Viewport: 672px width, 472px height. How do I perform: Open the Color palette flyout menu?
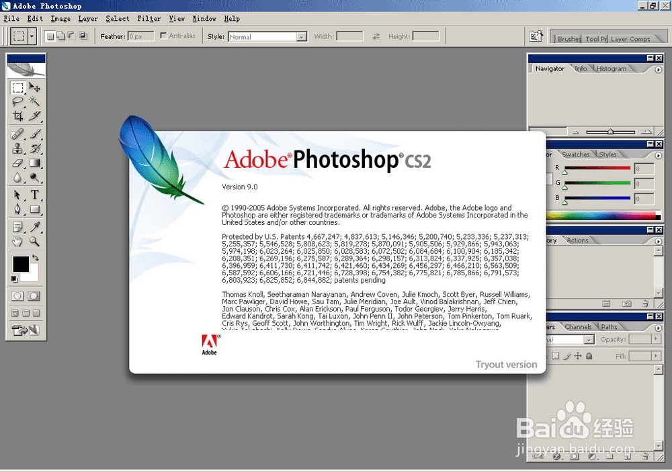click(659, 156)
